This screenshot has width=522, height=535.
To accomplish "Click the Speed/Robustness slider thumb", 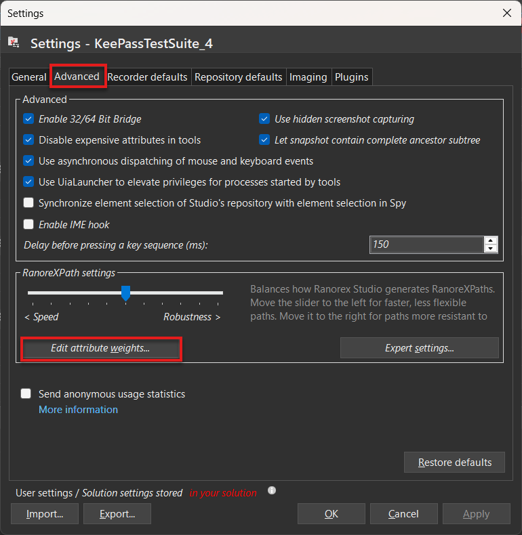I will (125, 293).
